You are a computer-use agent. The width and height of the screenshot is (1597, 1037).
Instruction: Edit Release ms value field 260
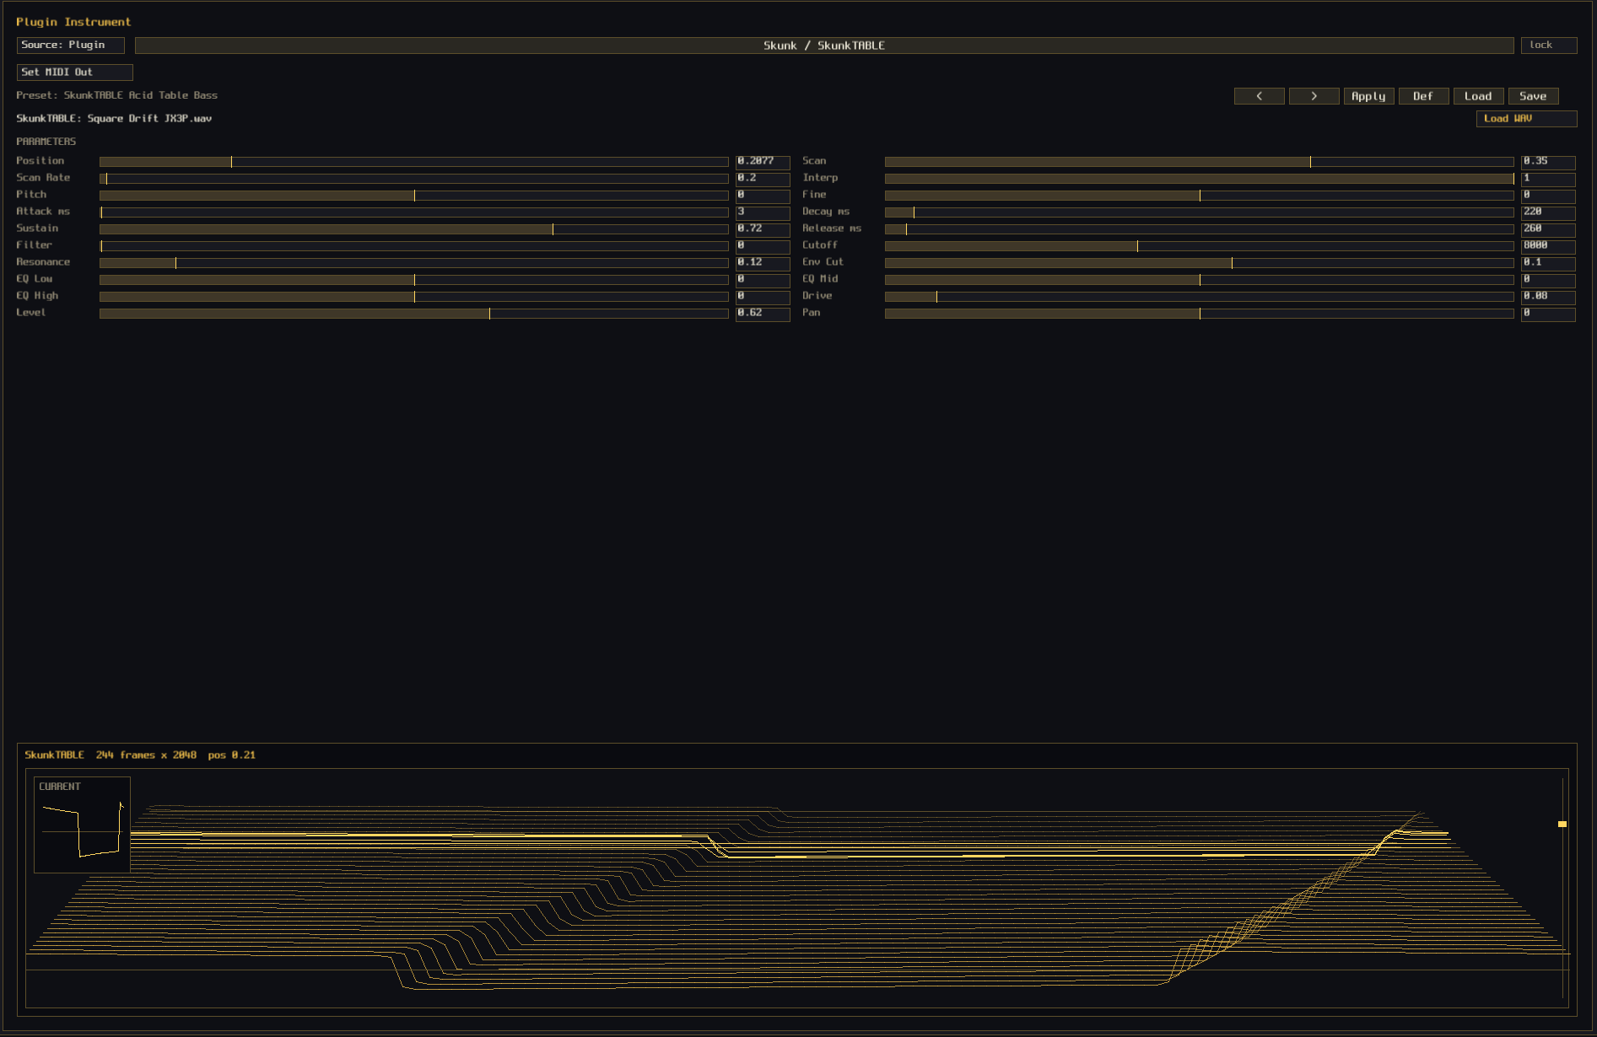pyautogui.click(x=1548, y=229)
